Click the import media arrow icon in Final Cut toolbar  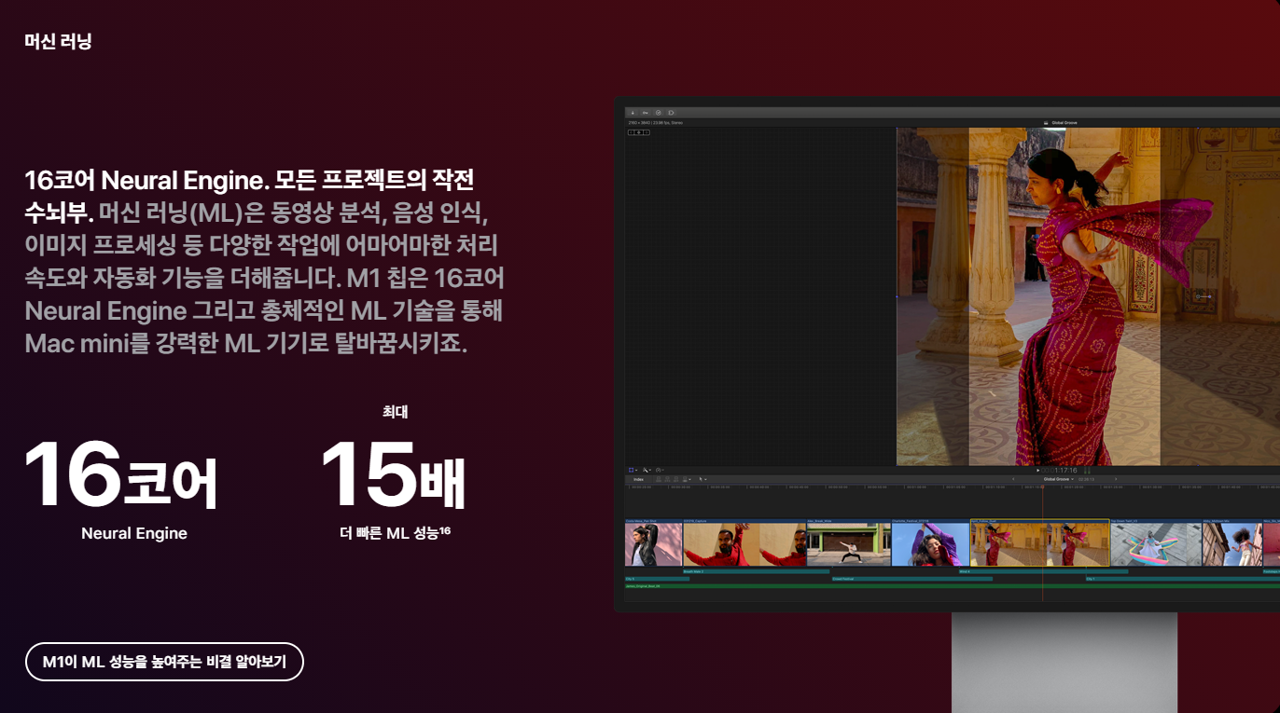[x=633, y=113]
